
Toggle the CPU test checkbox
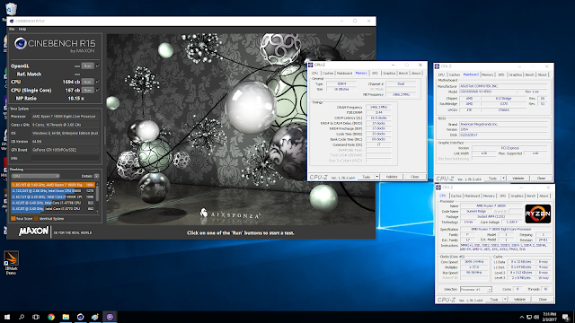97,82
